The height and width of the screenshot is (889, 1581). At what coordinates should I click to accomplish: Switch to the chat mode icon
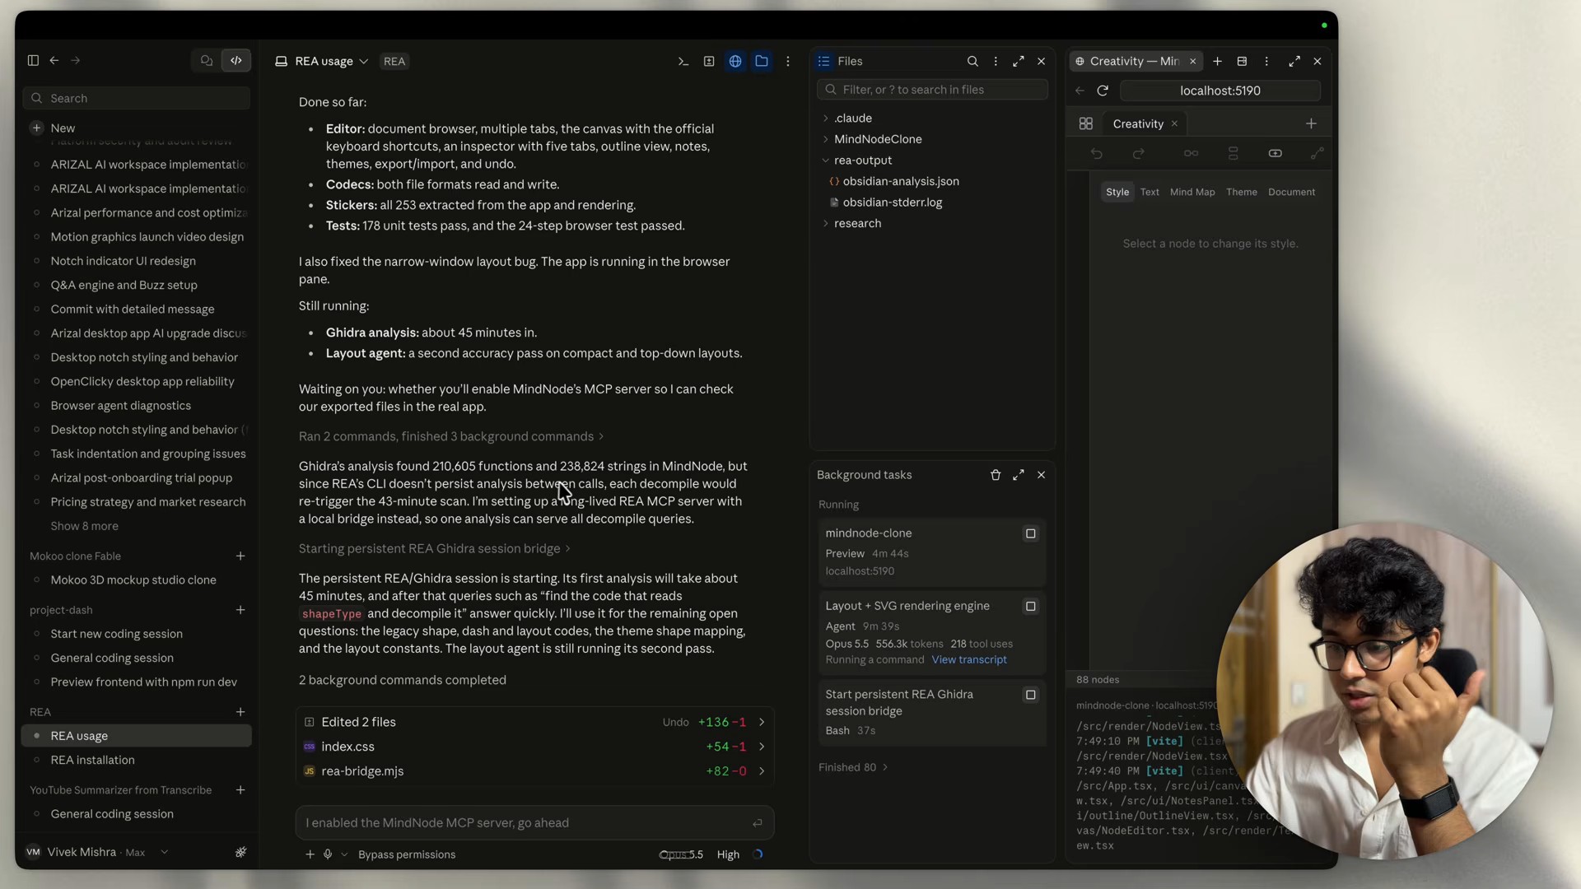pyautogui.click(x=207, y=60)
